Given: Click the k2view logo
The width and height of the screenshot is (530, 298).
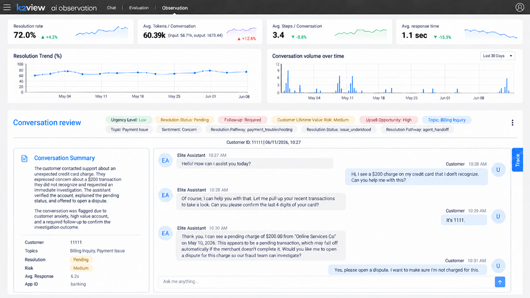Looking at the screenshot, I should click(31, 7).
